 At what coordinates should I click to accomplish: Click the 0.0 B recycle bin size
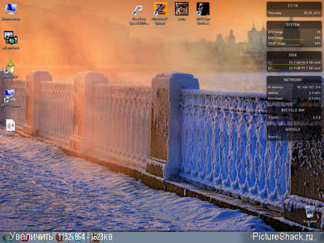pyautogui.click(x=316, y=118)
